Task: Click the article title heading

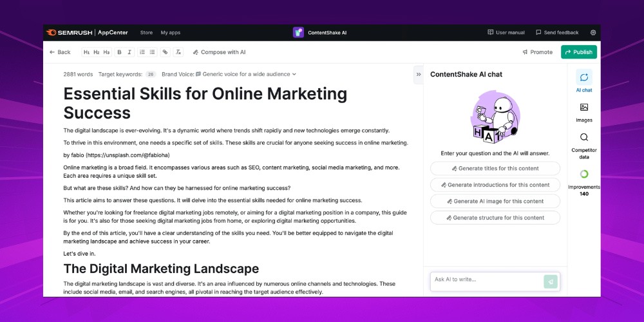Action: [x=205, y=103]
